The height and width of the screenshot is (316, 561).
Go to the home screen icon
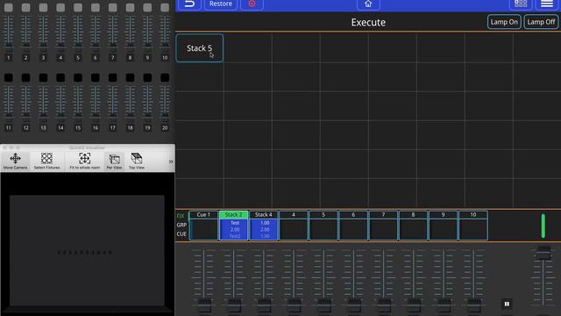(x=368, y=4)
